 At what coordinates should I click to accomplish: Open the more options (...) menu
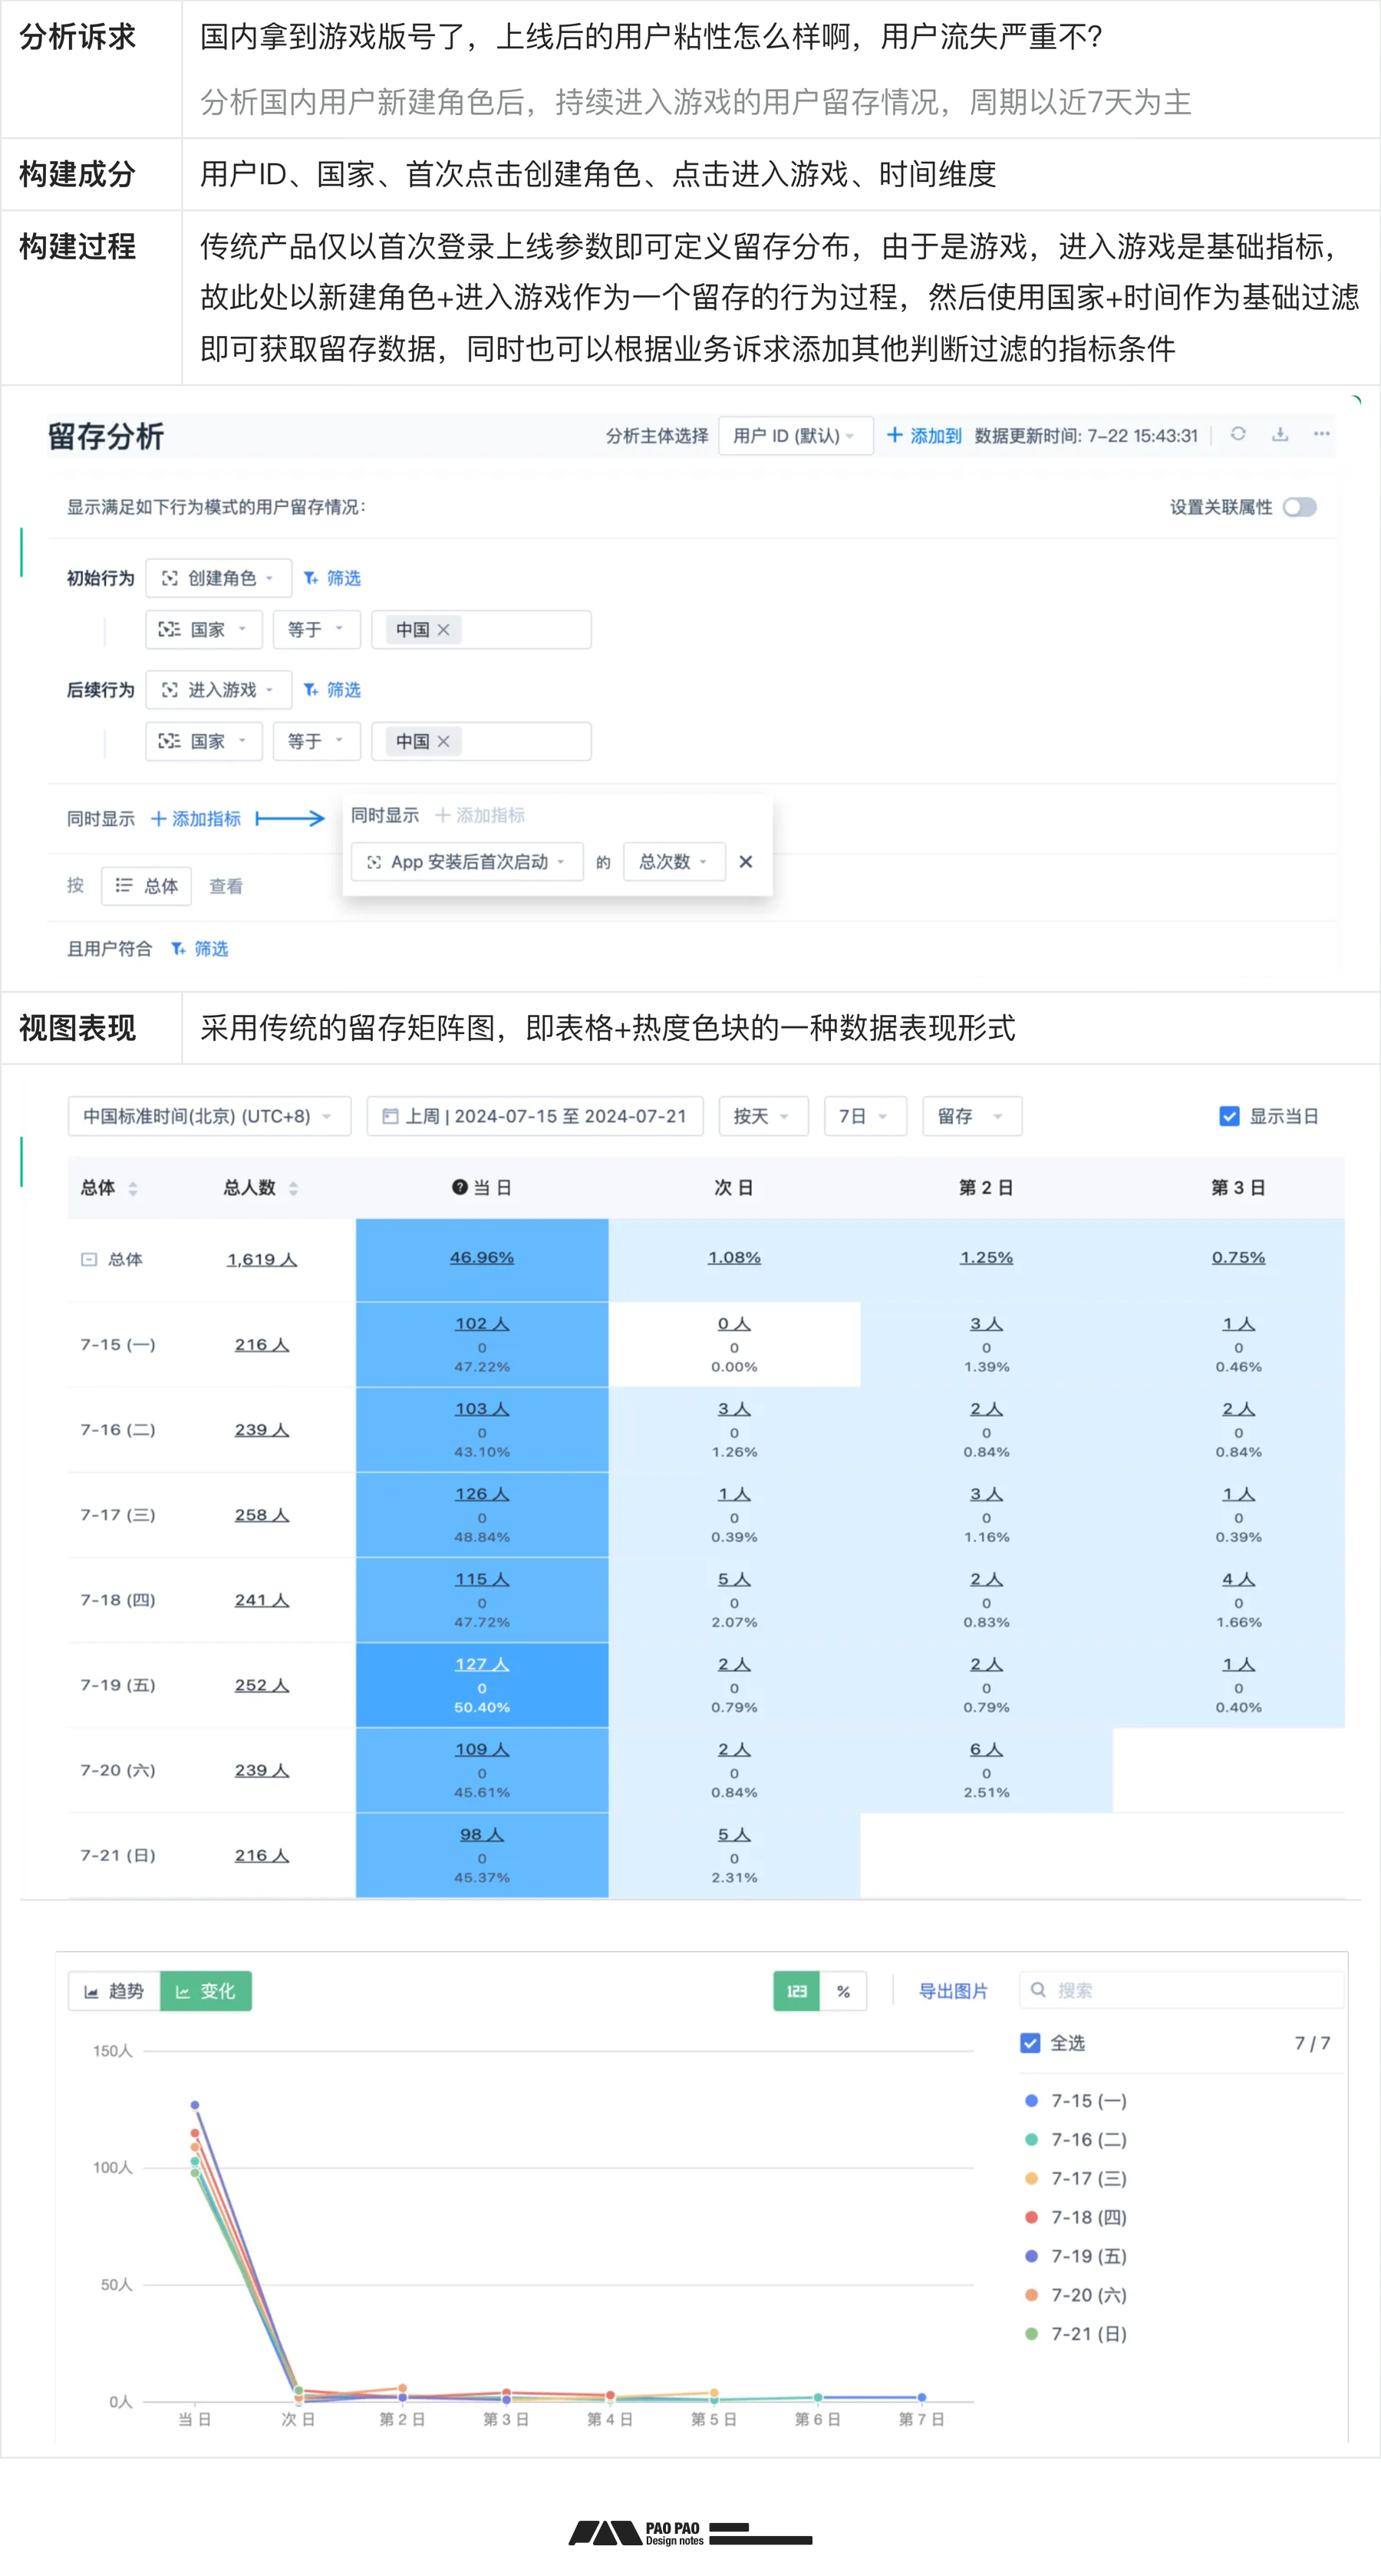pyautogui.click(x=1322, y=434)
